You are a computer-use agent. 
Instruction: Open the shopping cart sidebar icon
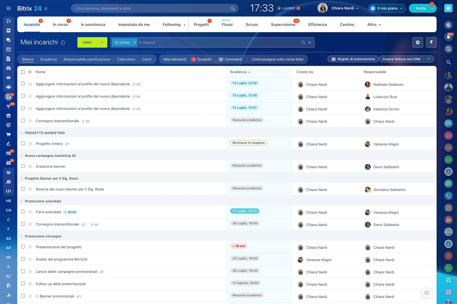[x=8, y=134]
